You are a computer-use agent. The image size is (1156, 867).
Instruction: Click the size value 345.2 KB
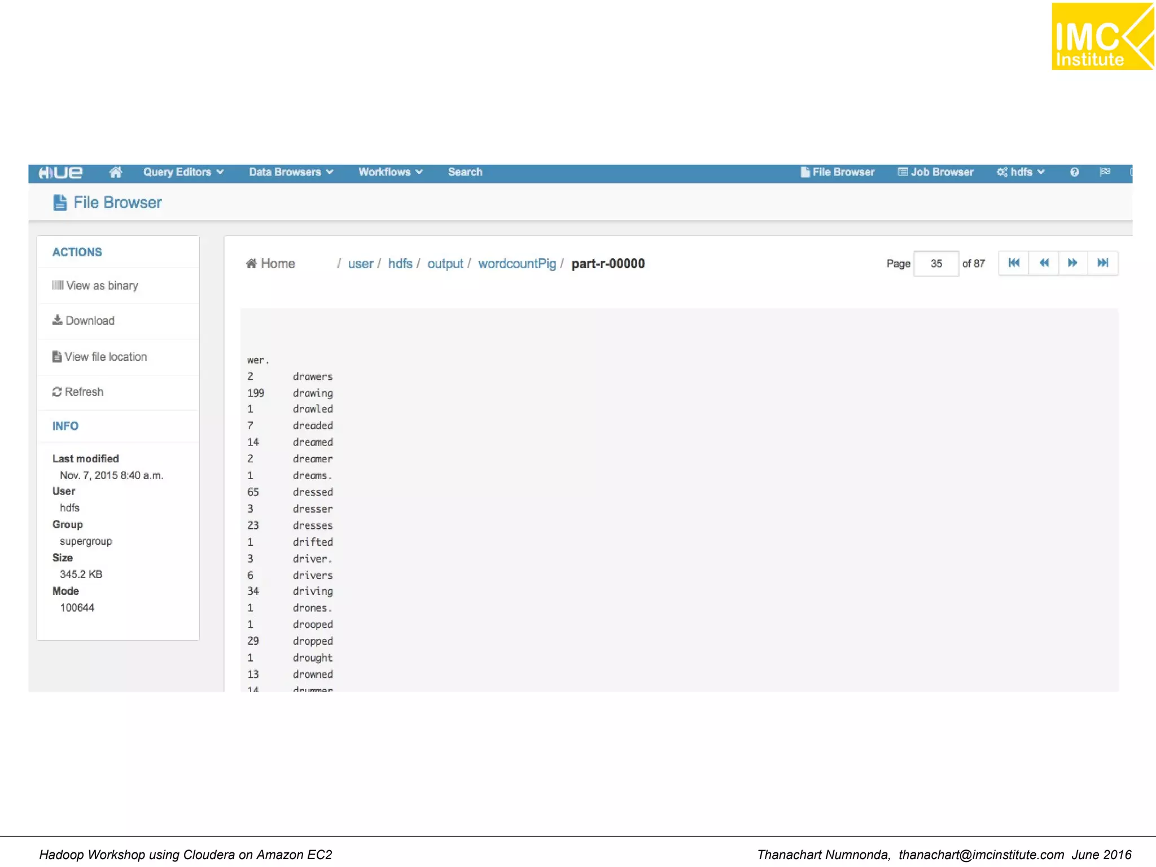point(81,575)
